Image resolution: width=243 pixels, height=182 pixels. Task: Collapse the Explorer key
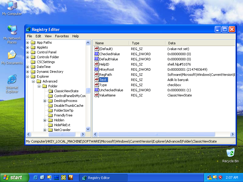tap(28, 76)
